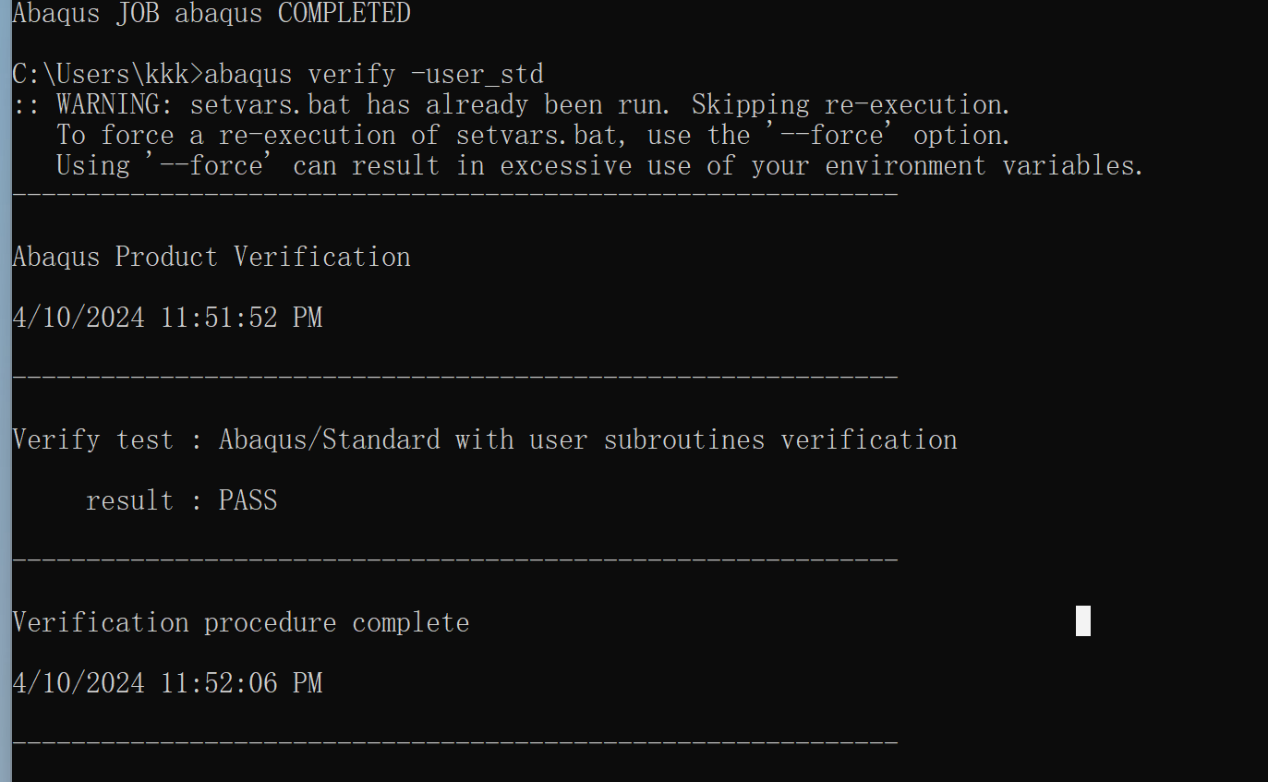Image resolution: width=1268 pixels, height=782 pixels.
Task: Click the "Verification procedure complete" line
Action: [x=240, y=622]
